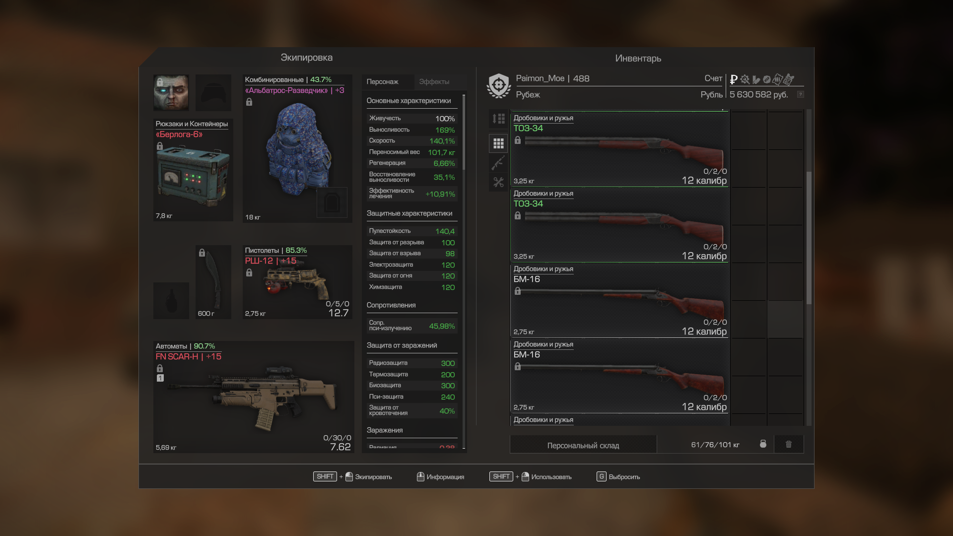Image resolution: width=953 pixels, height=536 pixels.
Task: Select the all-items grid filter icon
Action: point(498,143)
